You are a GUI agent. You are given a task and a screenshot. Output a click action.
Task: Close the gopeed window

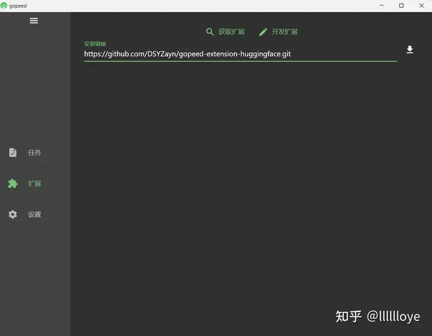[x=421, y=5]
